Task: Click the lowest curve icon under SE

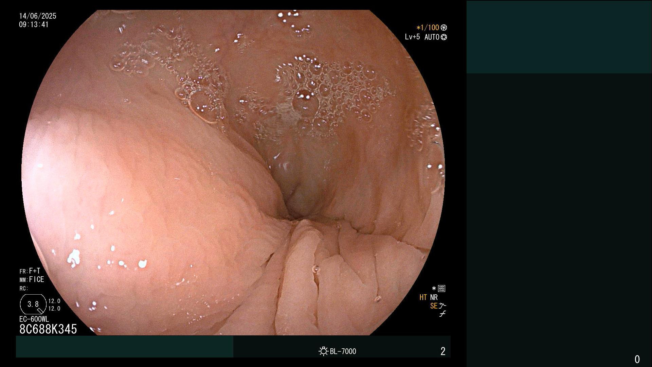Action: click(x=442, y=314)
